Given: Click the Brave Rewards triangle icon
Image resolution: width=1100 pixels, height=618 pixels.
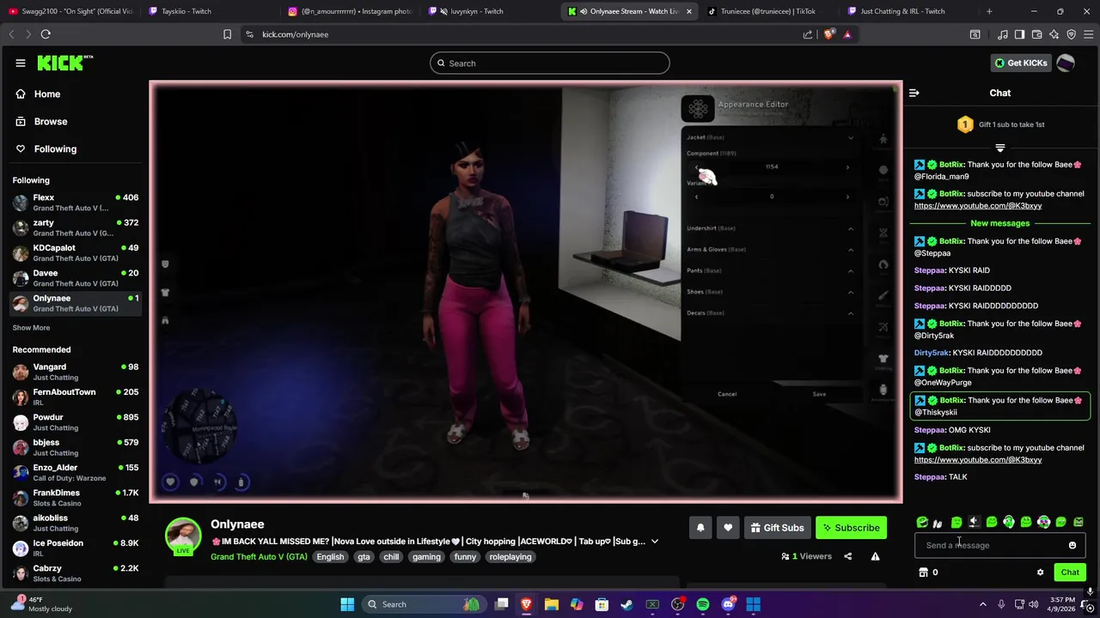Looking at the screenshot, I should pyautogui.click(x=847, y=34).
